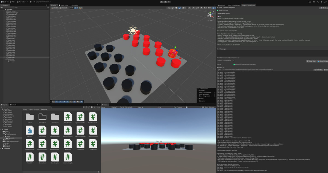328x173 pixels.
Task: Click the Step frame button in the toolbar
Action: pos(169,2)
